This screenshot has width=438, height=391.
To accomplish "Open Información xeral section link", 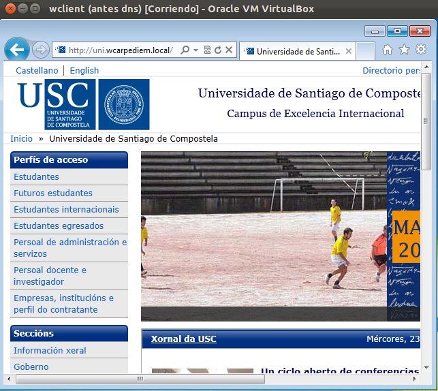I will pyautogui.click(x=50, y=351).
